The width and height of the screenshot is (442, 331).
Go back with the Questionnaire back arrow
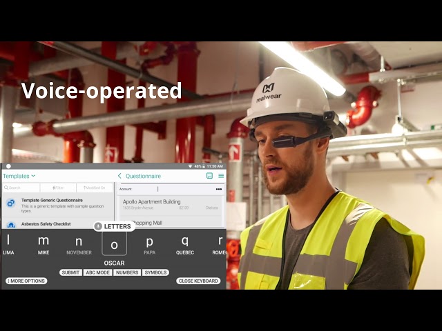[119, 176]
